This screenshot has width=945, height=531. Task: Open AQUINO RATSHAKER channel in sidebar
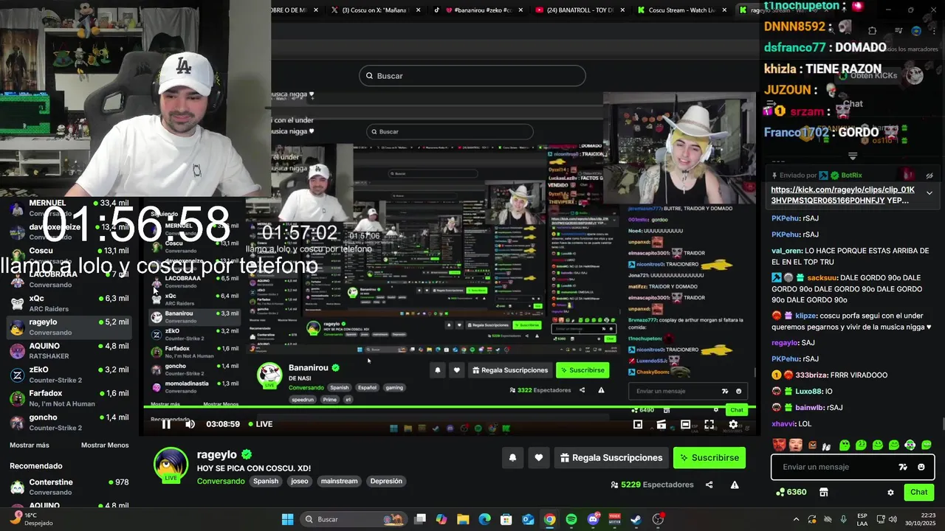click(68, 350)
